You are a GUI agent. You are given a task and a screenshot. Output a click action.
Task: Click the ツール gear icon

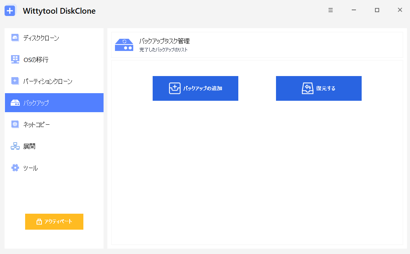coord(15,168)
